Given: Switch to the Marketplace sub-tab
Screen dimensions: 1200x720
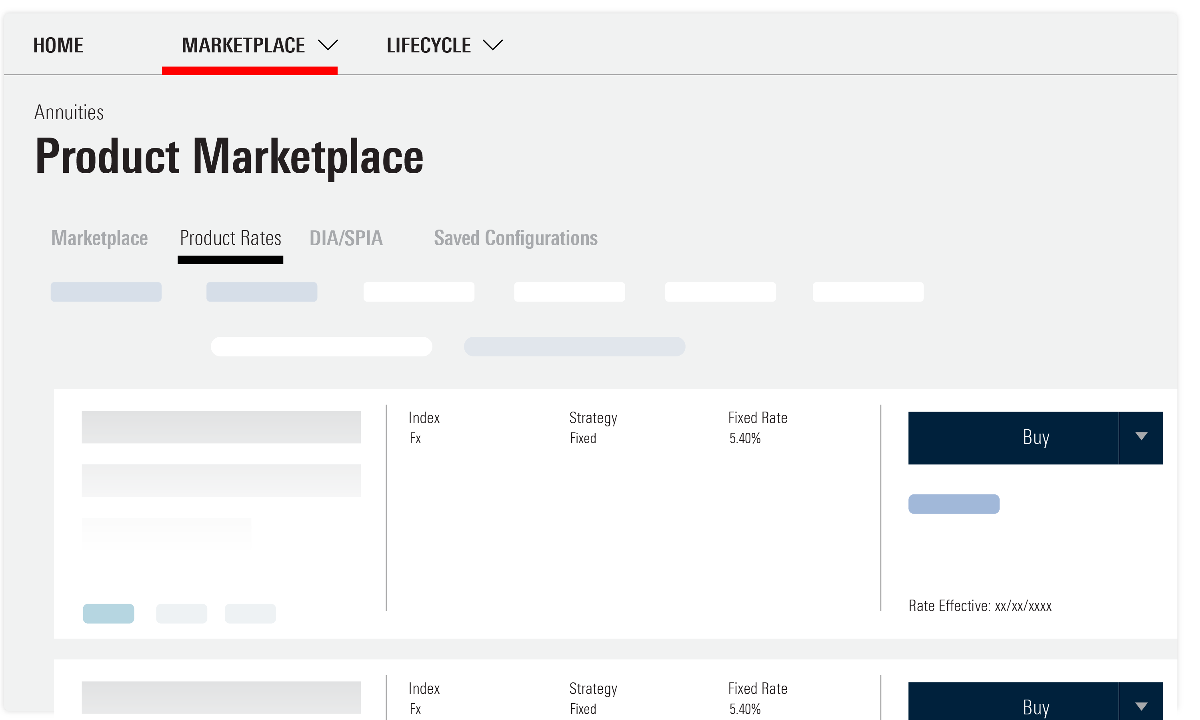Looking at the screenshot, I should pyautogui.click(x=100, y=238).
